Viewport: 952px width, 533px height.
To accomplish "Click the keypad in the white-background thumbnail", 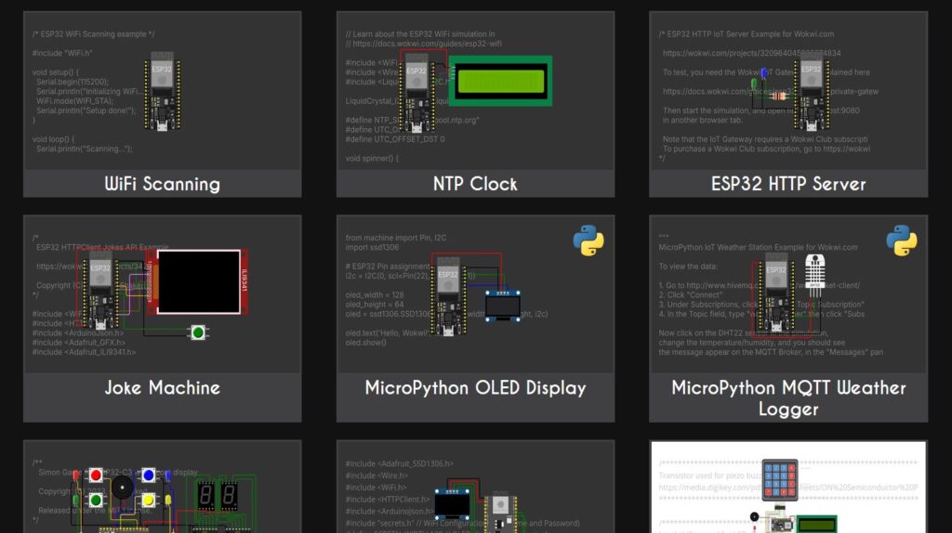I will click(780, 480).
